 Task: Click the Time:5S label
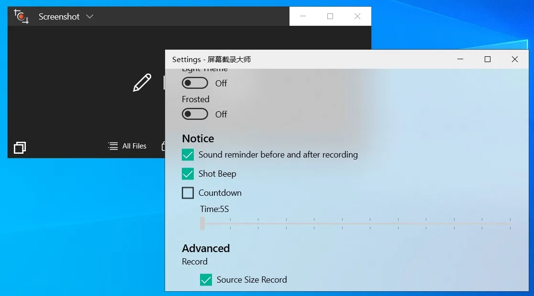[x=214, y=209]
